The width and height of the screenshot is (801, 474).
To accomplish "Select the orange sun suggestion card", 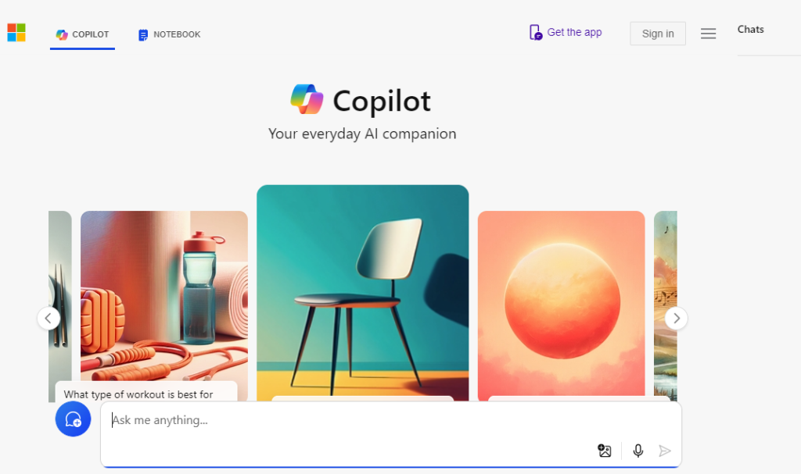I will (x=562, y=305).
